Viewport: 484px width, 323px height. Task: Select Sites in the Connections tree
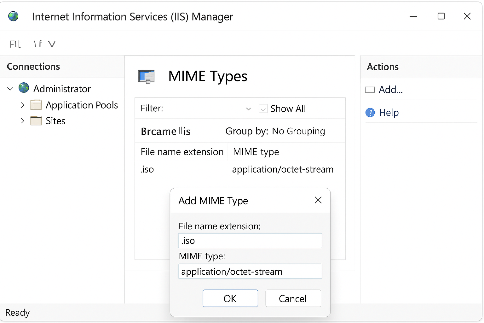55,121
